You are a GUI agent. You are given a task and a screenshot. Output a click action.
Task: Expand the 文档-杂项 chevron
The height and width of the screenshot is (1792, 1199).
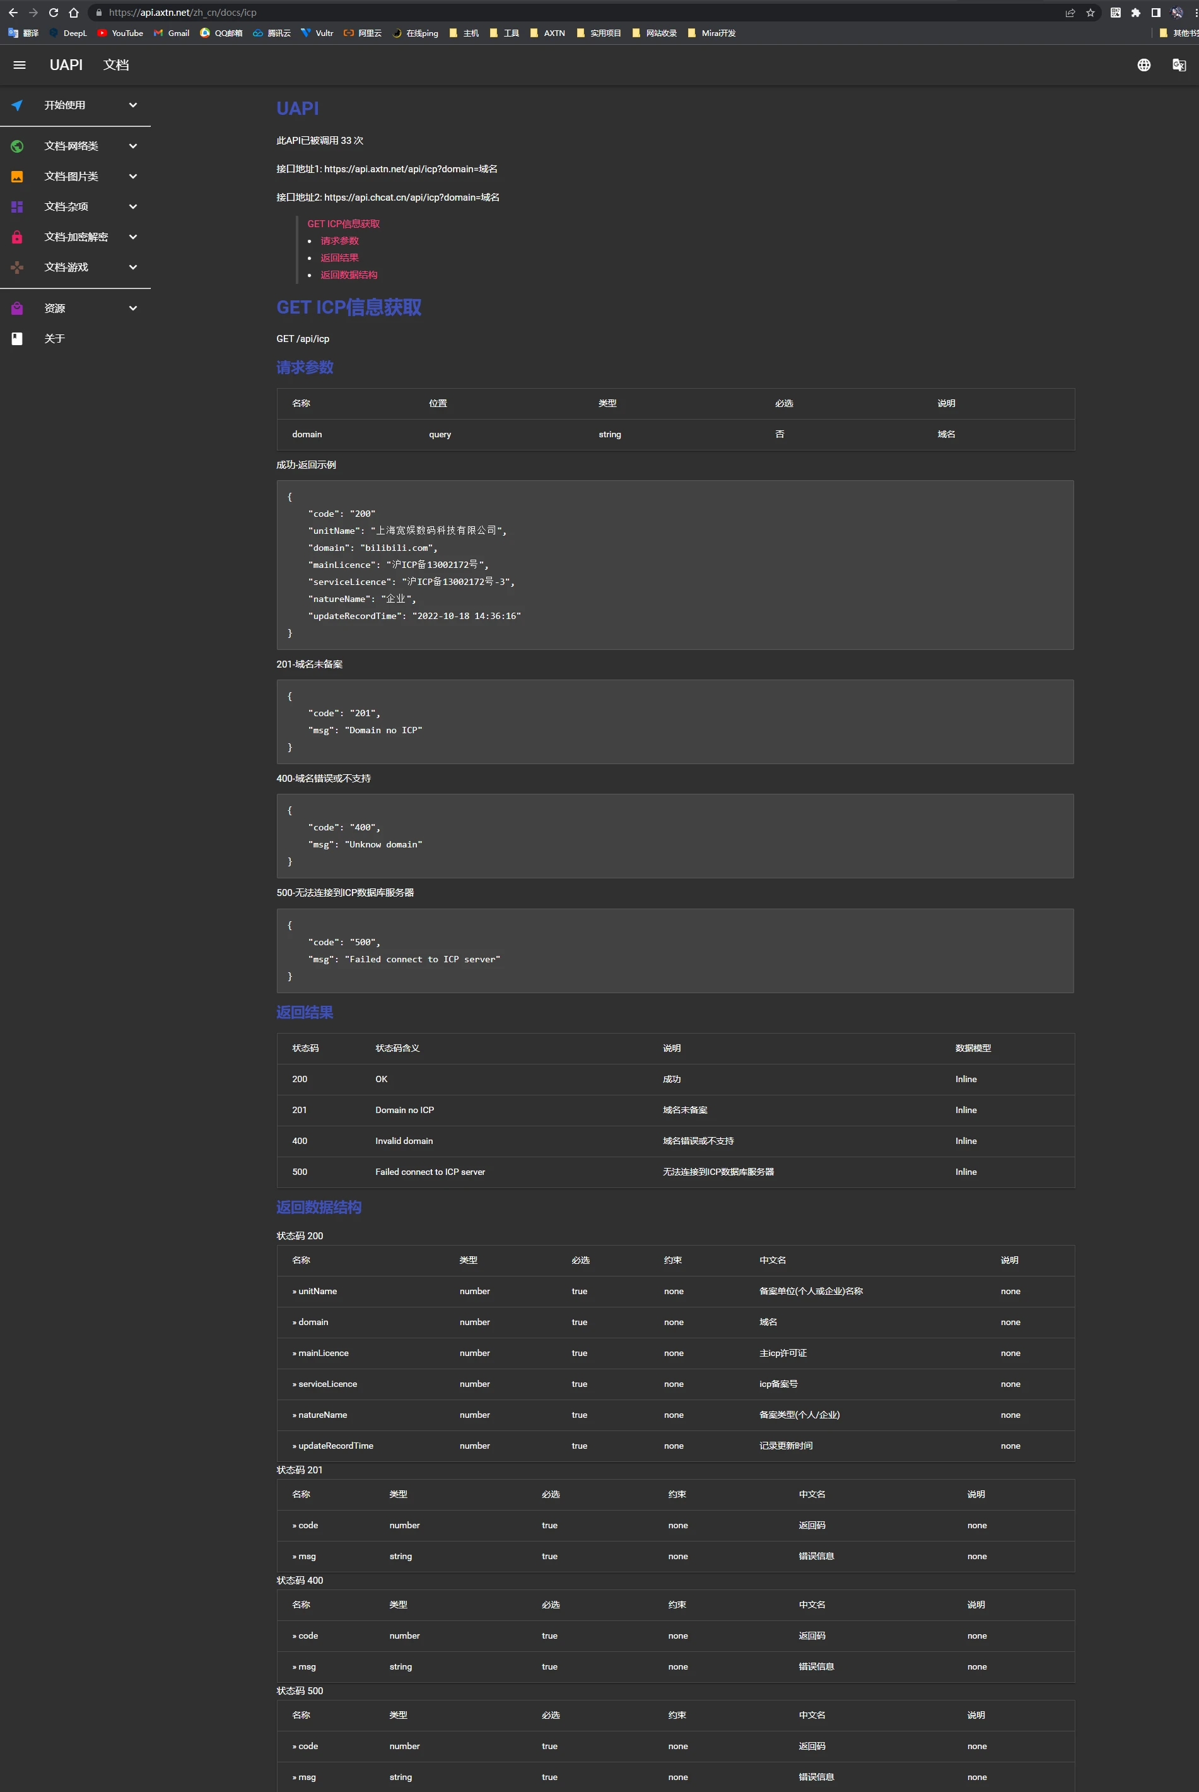tap(133, 206)
